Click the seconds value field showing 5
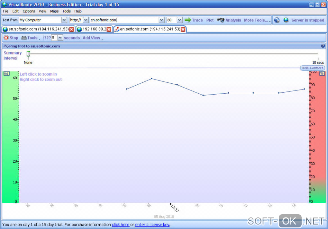Viewport: 328px width, 229px height. [x=54, y=38]
